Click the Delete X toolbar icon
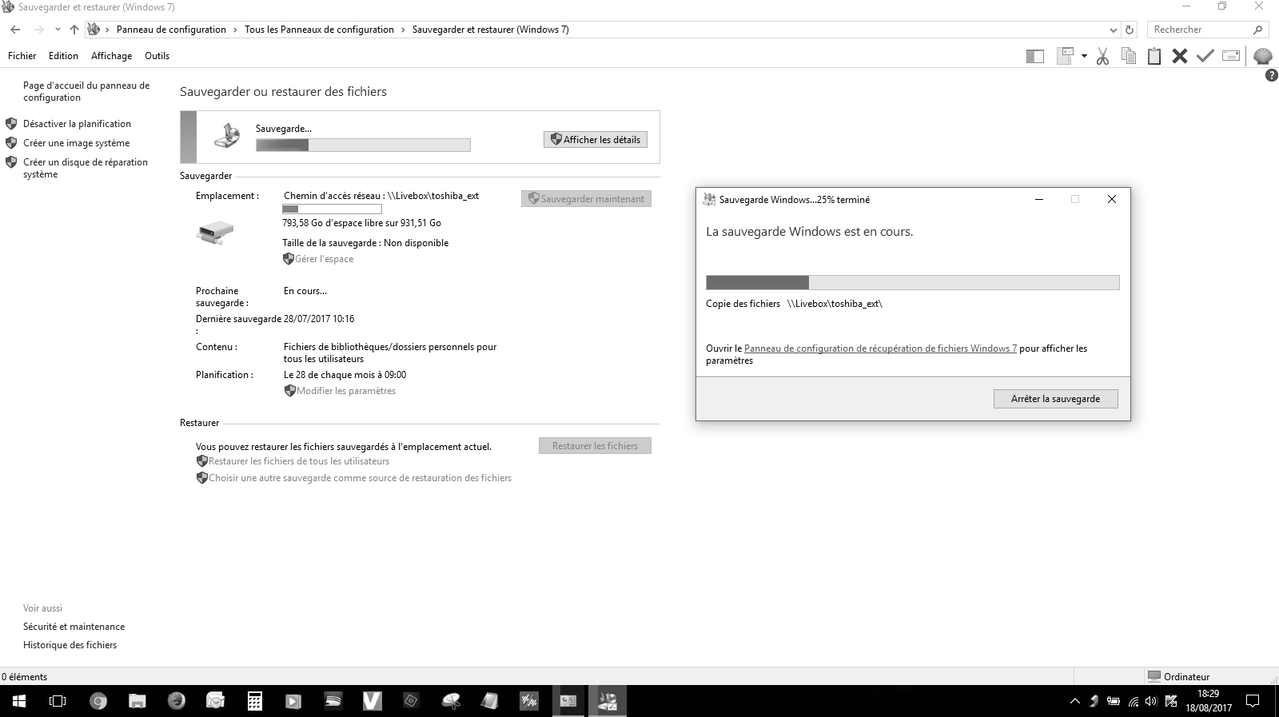The width and height of the screenshot is (1279, 717). 1180,56
